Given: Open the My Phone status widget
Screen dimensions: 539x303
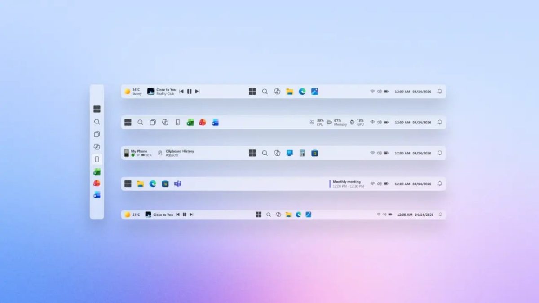Looking at the screenshot, I should 138,153.
